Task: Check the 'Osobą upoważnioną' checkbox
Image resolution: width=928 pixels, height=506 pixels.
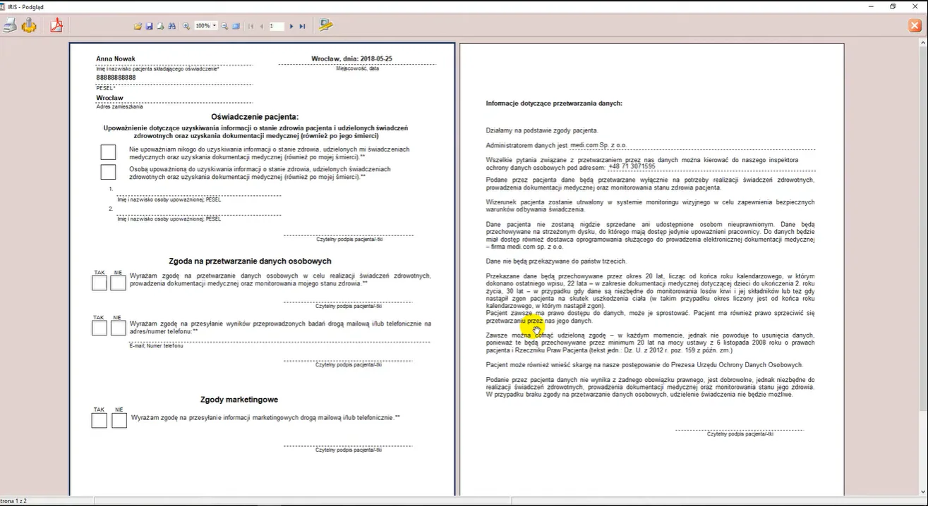Action: click(108, 172)
